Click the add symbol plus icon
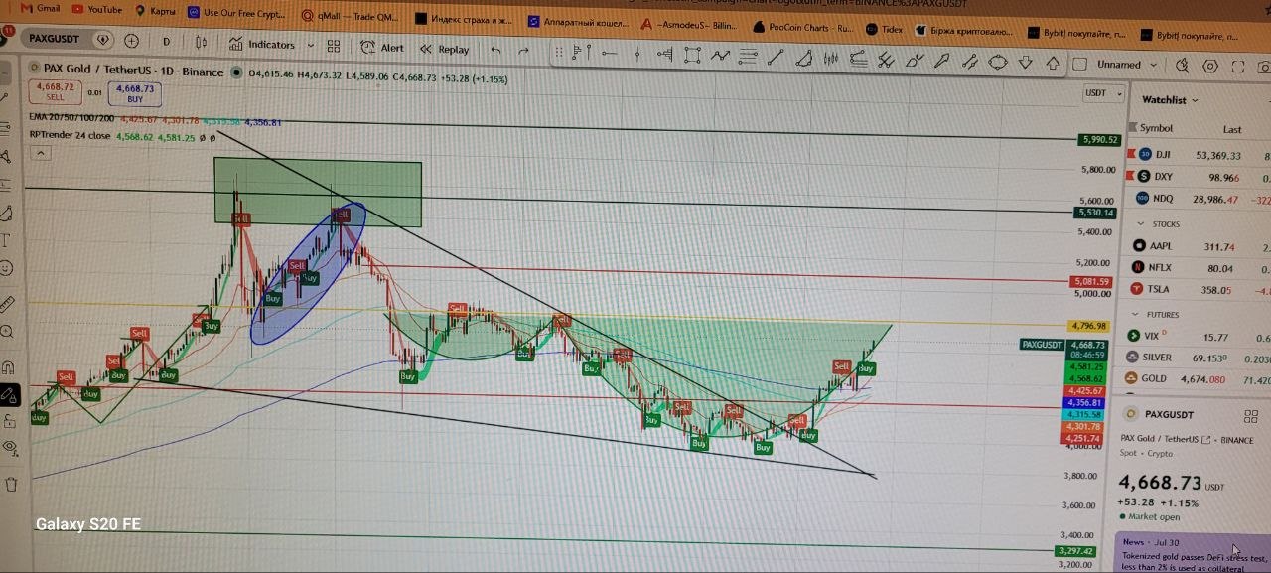This screenshot has width=1271, height=573. (132, 41)
